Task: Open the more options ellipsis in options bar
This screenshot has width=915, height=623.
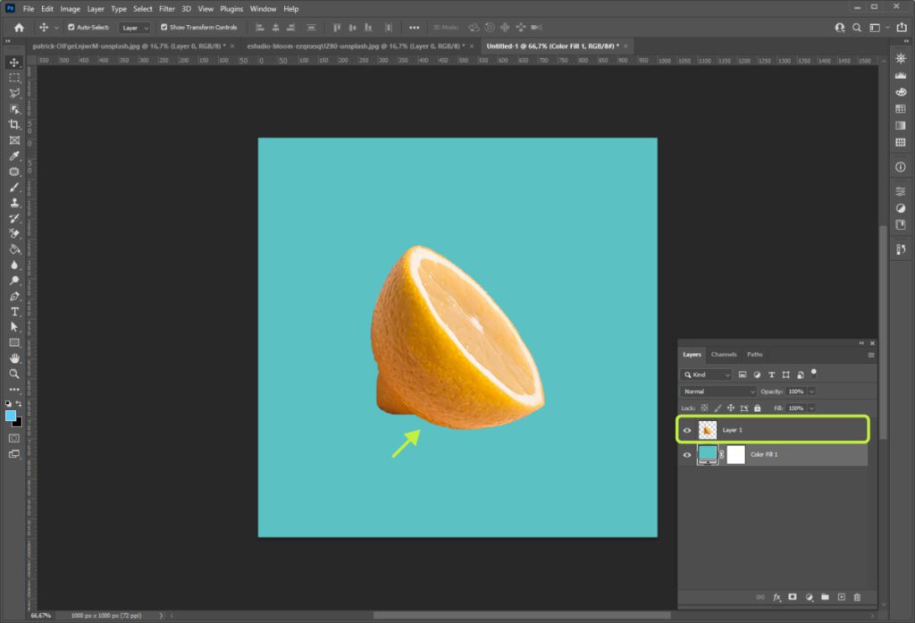Action: click(414, 28)
